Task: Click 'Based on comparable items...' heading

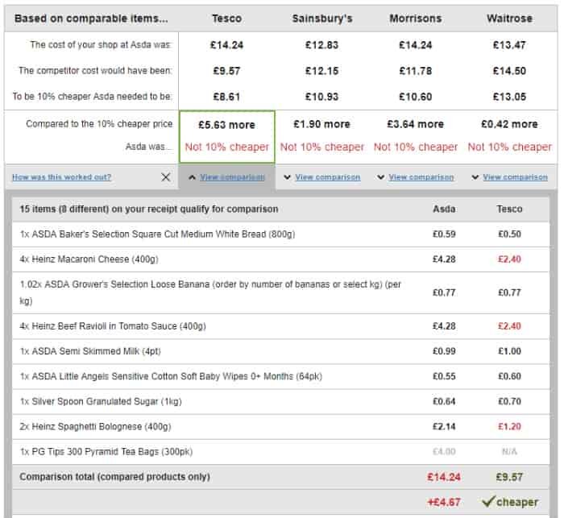Action: point(91,19)
